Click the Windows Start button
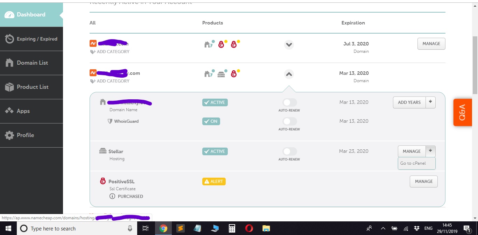The image size is (478, 235). click(x=8, y=228)
